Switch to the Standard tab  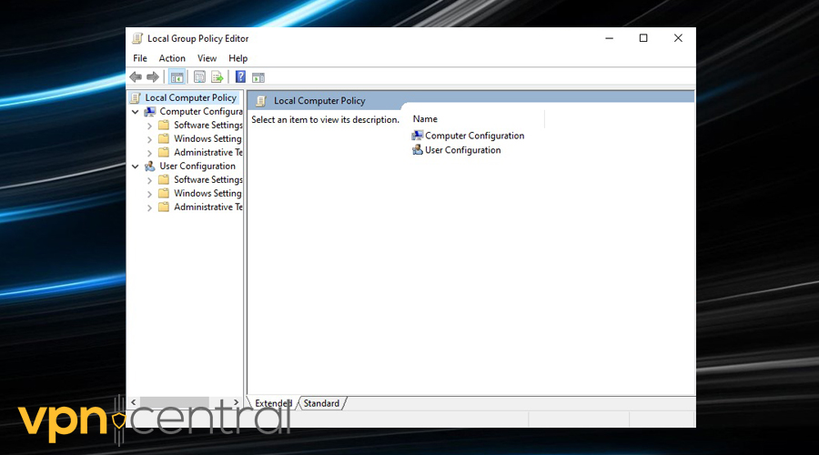(x=321, y=403)
